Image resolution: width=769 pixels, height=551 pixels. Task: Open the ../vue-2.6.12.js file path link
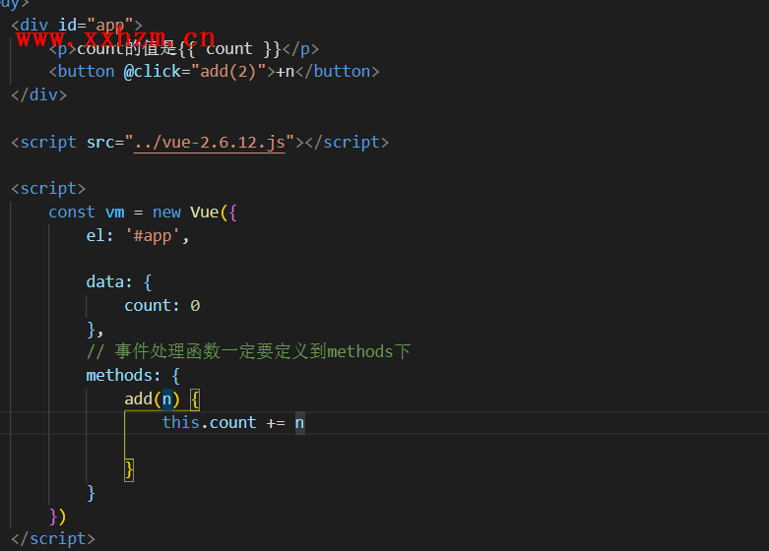(209, 142)
